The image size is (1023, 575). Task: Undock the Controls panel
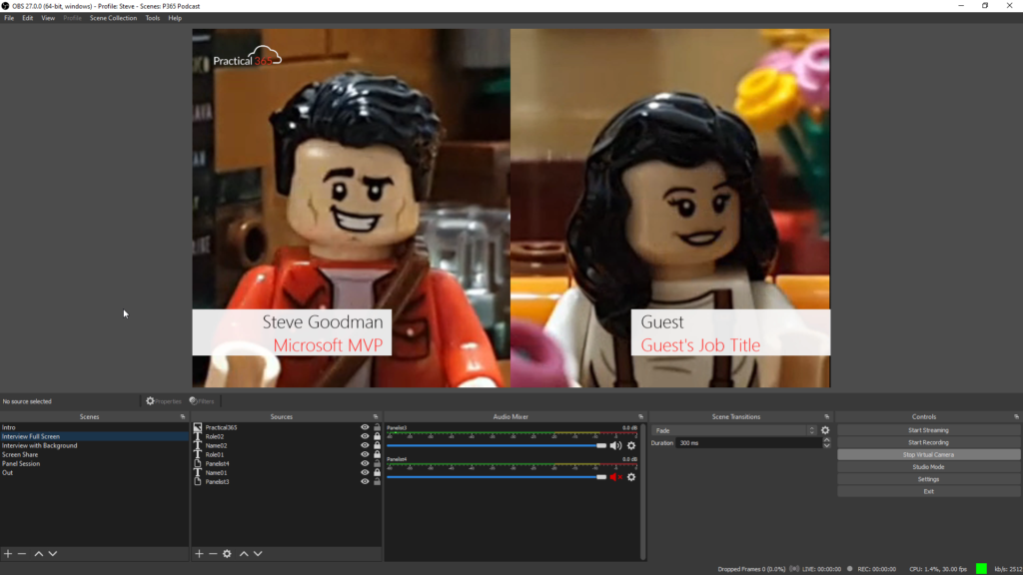coord(1016,416)
